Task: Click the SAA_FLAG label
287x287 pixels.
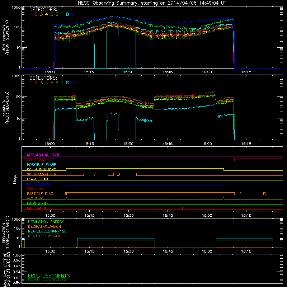Action: [35, 189]
